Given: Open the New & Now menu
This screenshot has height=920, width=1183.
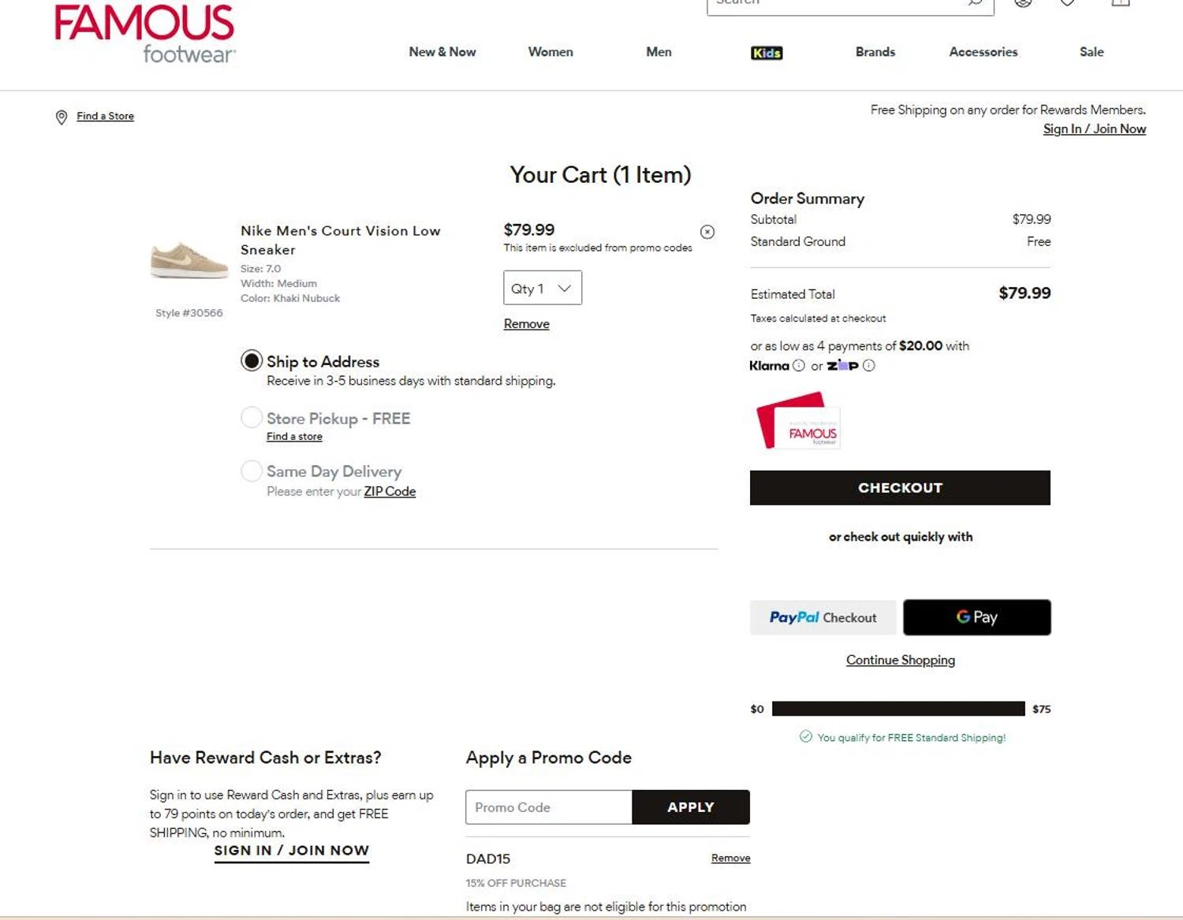Looking at the screenshot, I should pyautogui.click(x=442, y=52).
